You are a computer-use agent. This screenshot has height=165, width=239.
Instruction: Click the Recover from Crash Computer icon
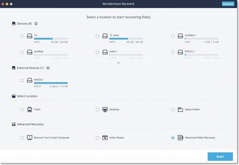coord(30,138)
